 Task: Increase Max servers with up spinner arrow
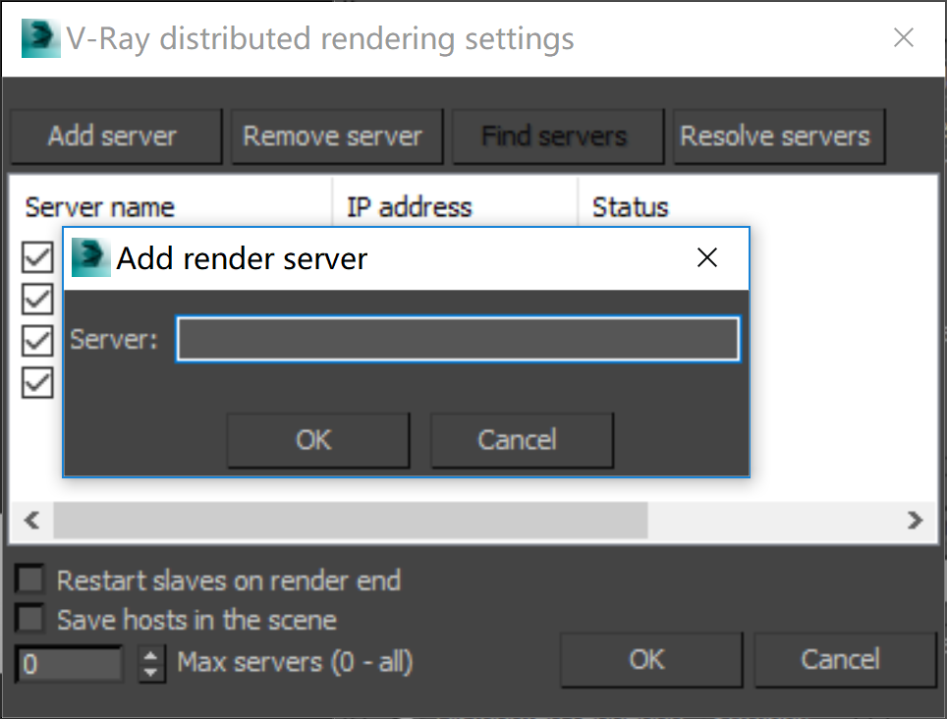[x=151, y=655]
